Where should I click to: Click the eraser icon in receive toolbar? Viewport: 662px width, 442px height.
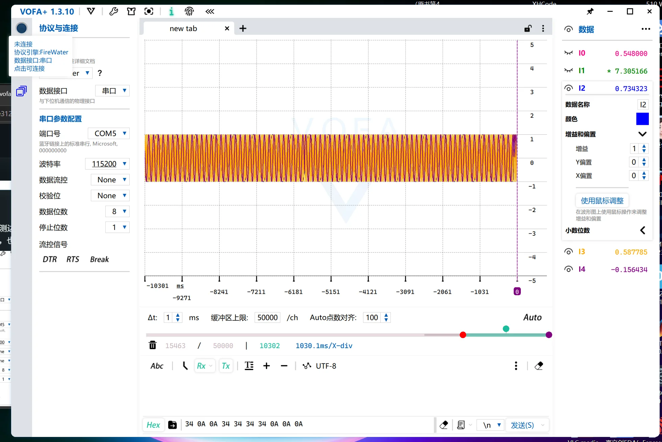(x=539, y=366)
